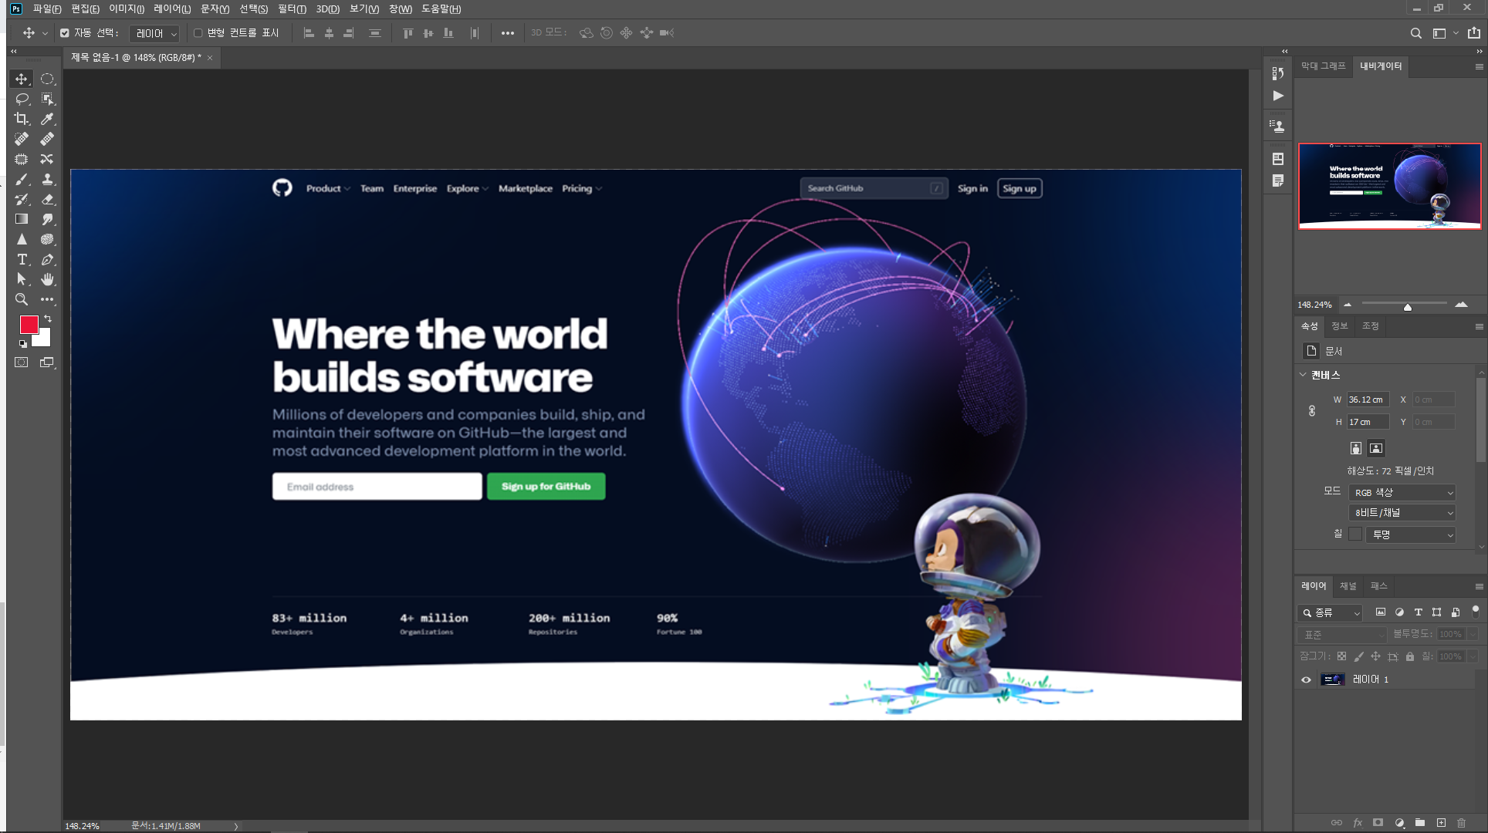Screen dimensions: 1488x833
Task: Select the Horizontal Type tool
Action: (x=22, y=259)
